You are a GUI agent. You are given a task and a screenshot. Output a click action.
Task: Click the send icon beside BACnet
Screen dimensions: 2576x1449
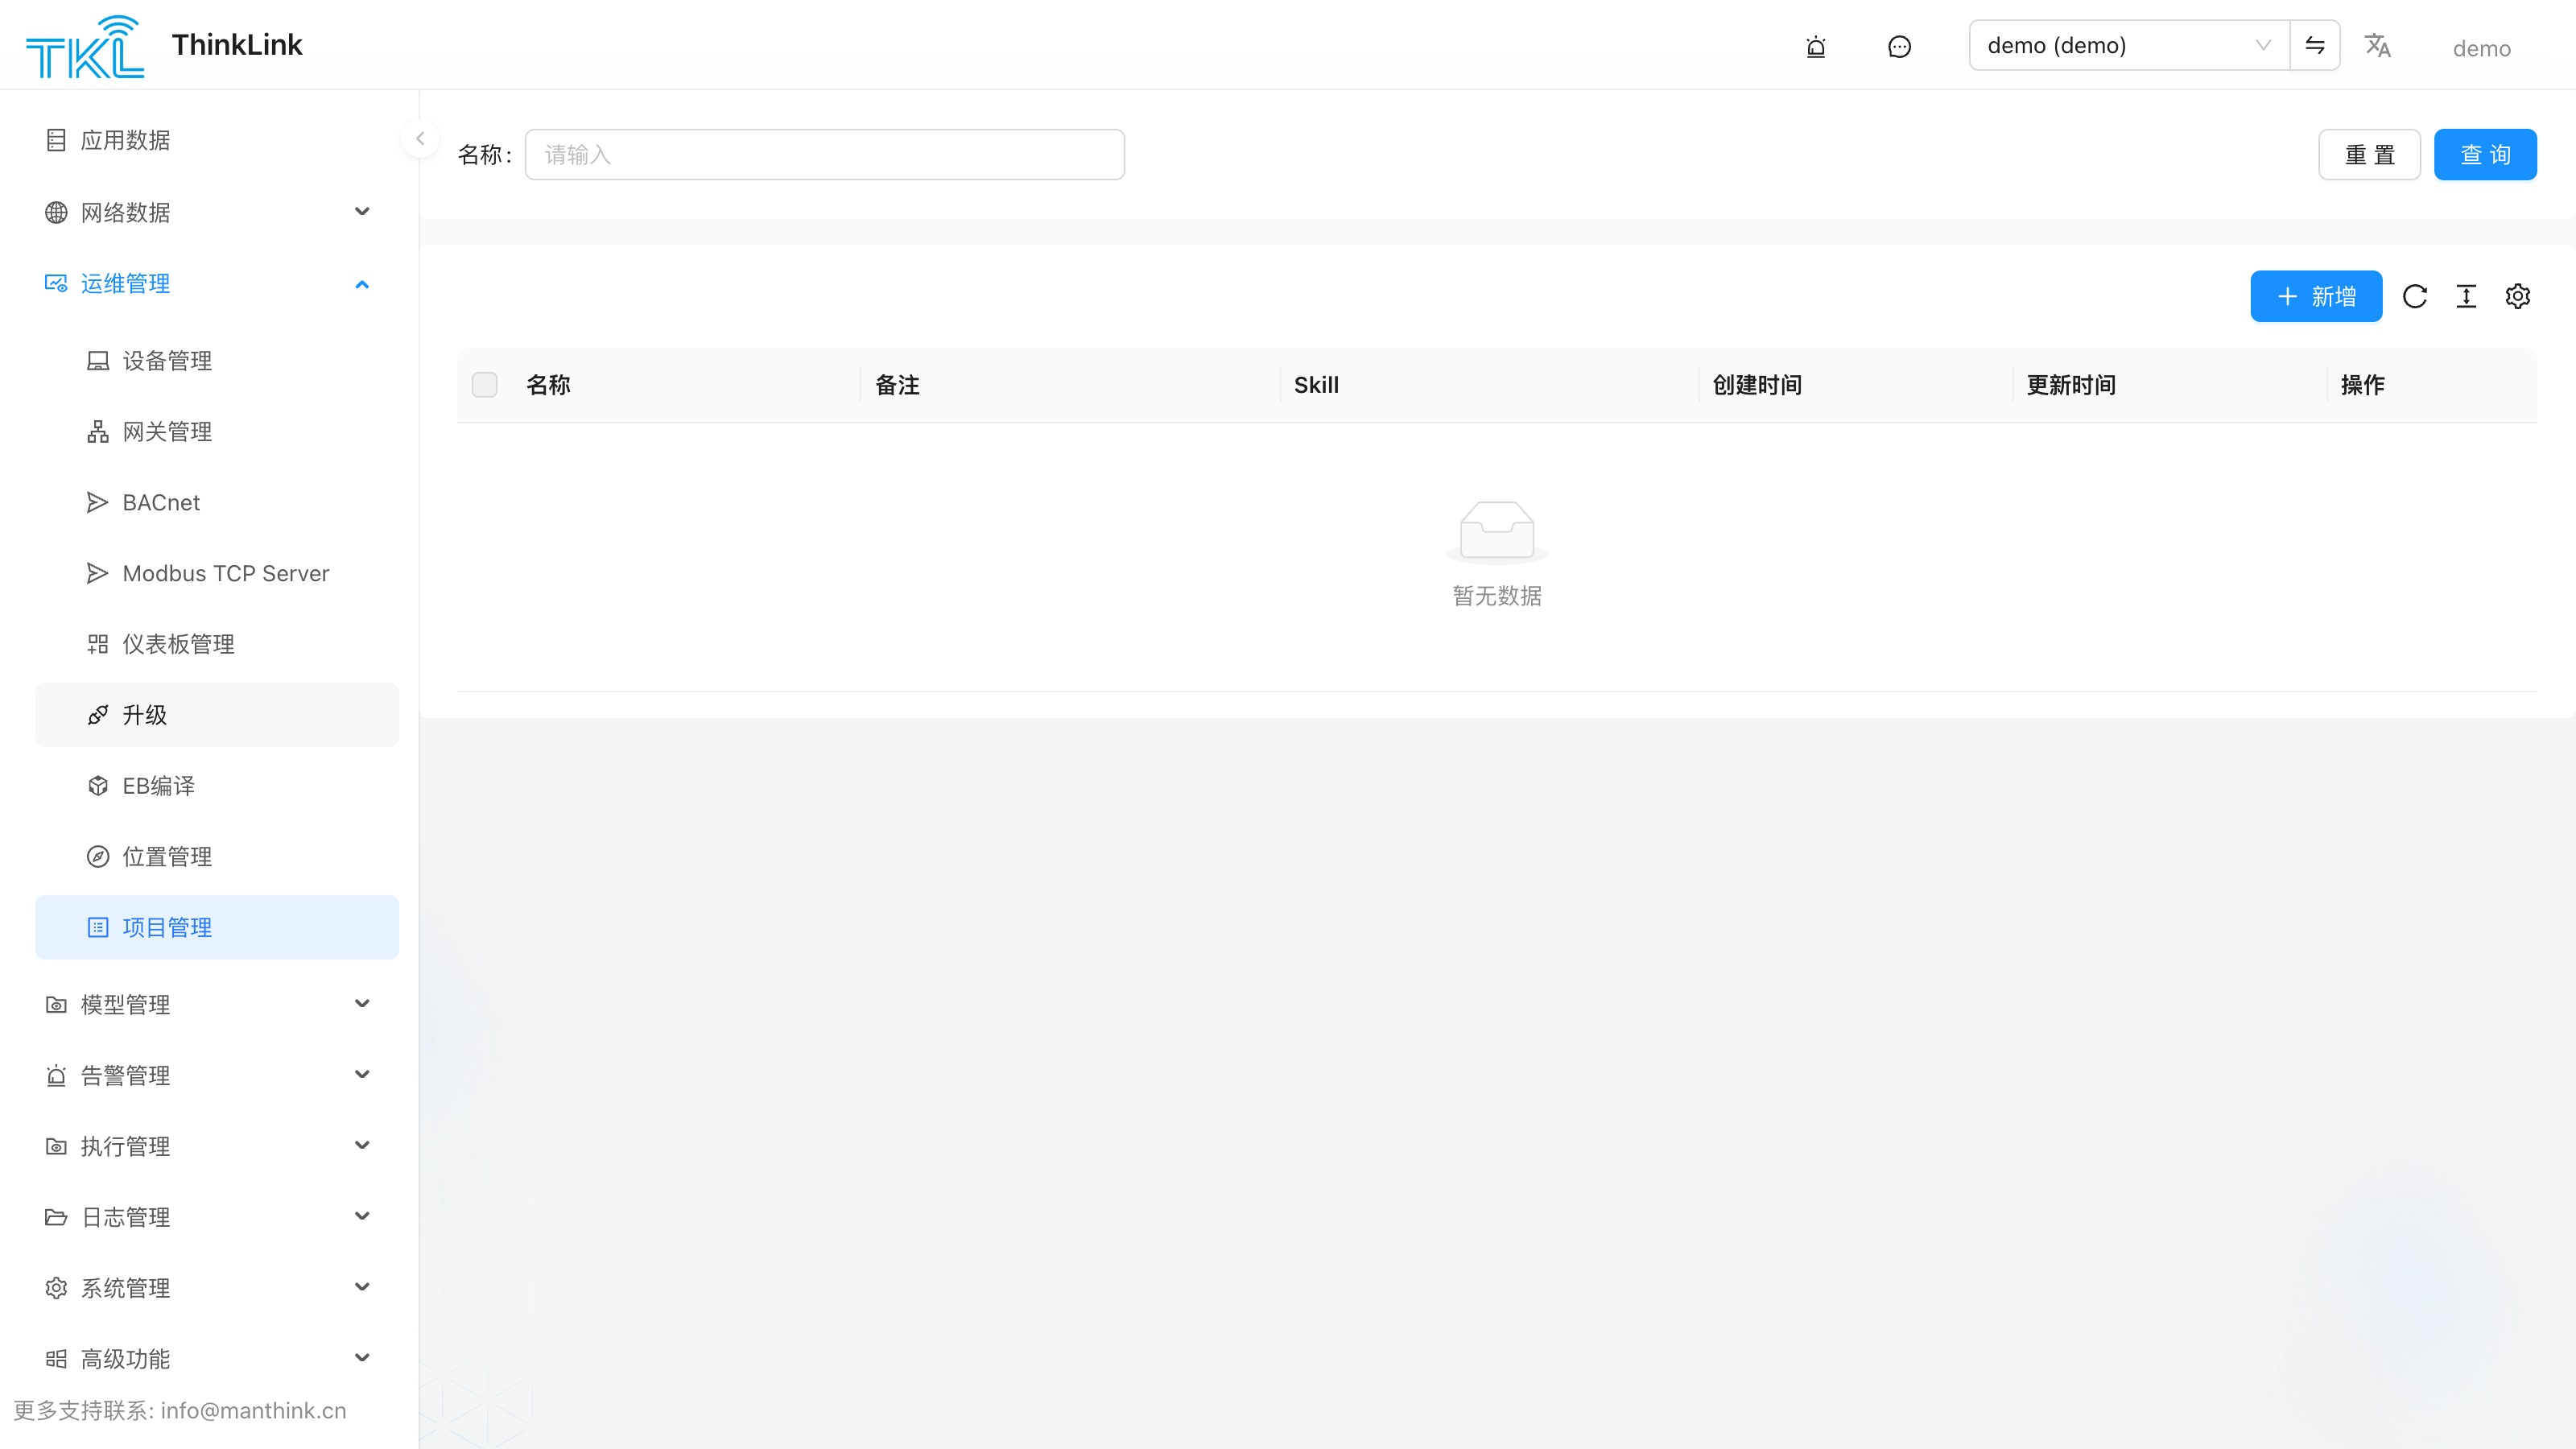(98, 502)
